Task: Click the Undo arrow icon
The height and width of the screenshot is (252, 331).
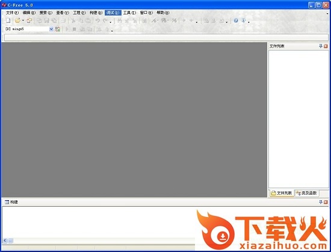Action: (97, 20)
